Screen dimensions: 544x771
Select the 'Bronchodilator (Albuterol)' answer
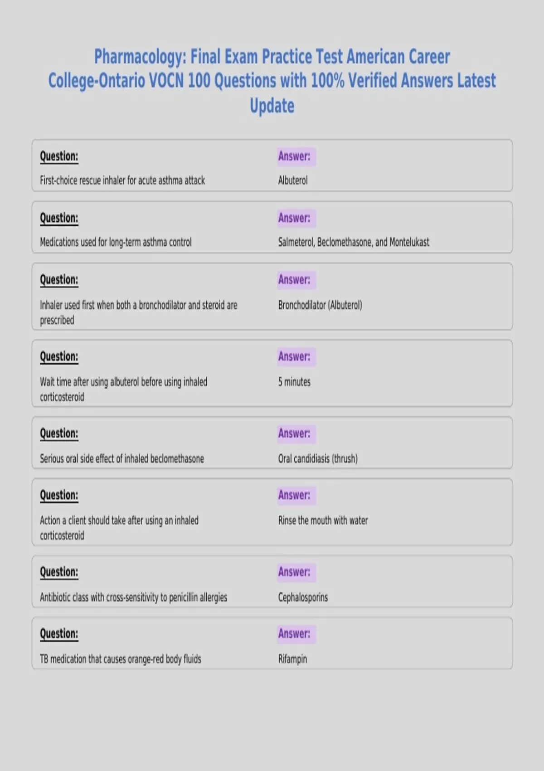pos(320,305)
